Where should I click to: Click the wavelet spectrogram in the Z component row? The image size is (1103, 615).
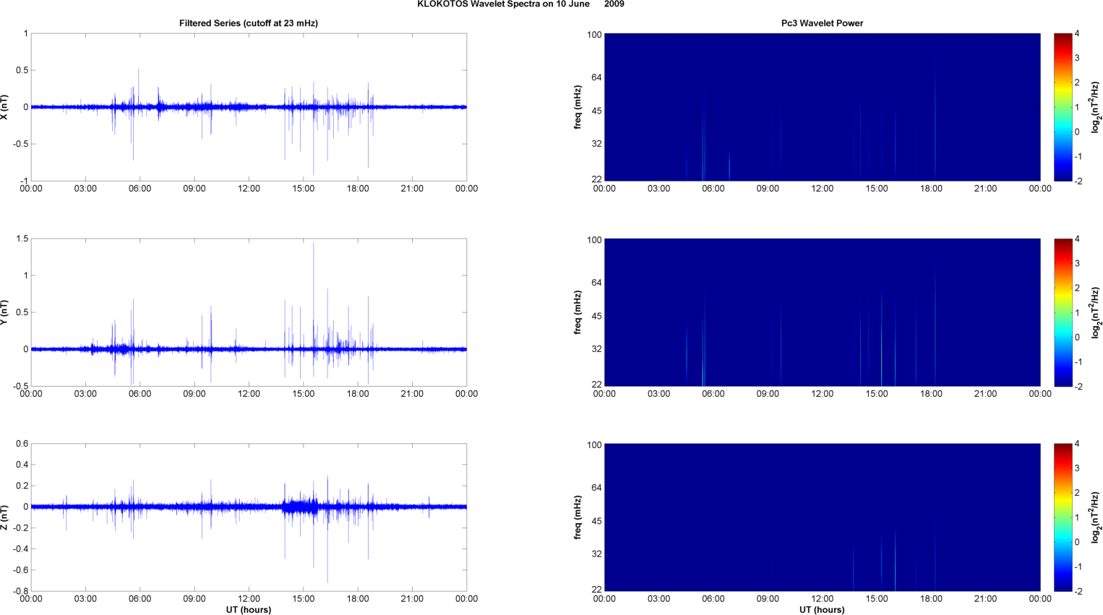click(x=822, y=517)
